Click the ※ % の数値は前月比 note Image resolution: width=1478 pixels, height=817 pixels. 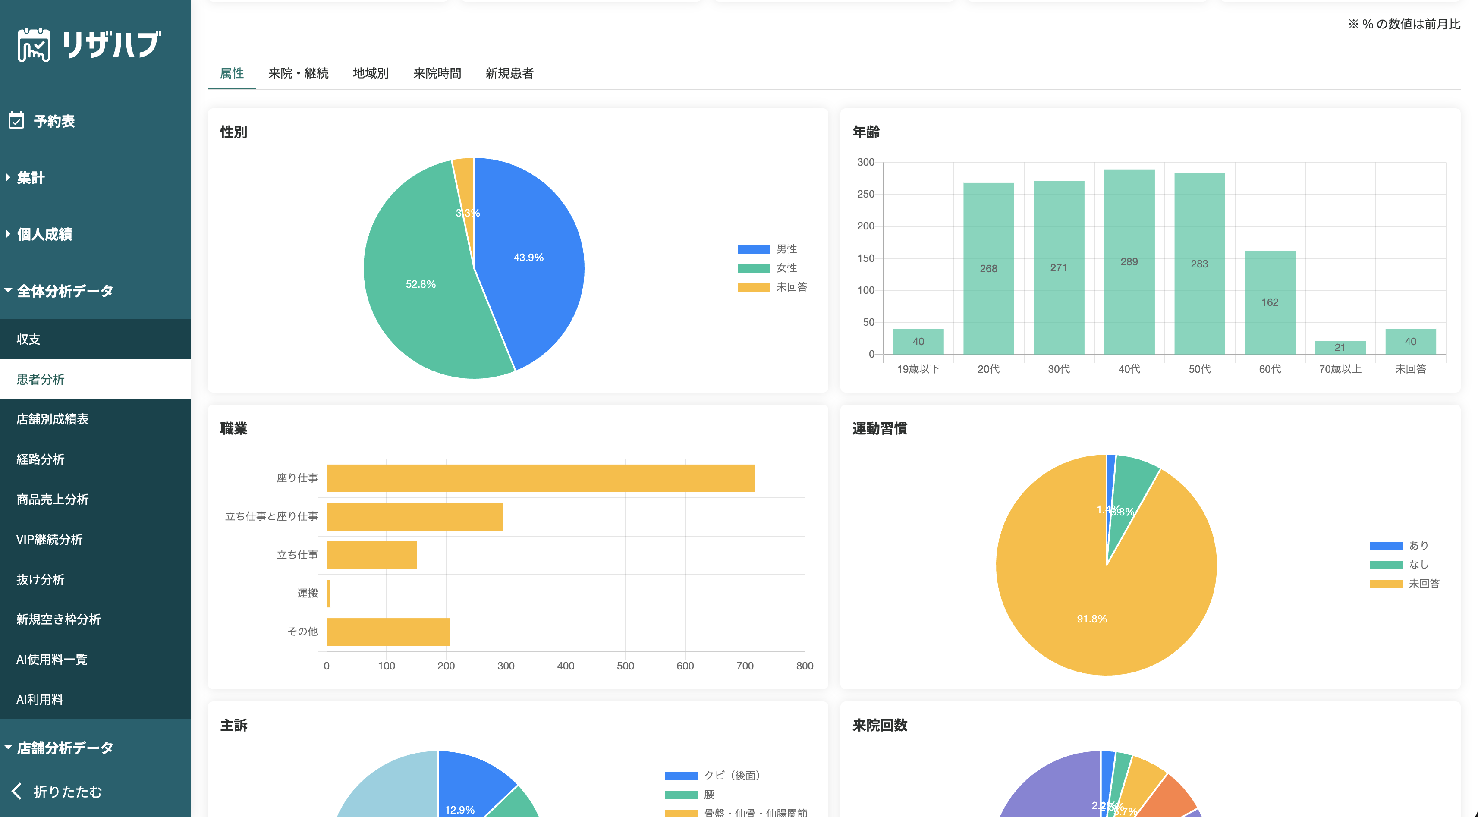(x=1404, y=24)
